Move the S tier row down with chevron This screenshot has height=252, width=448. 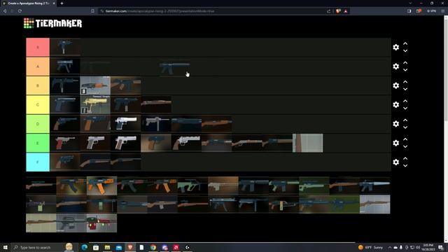405,51
